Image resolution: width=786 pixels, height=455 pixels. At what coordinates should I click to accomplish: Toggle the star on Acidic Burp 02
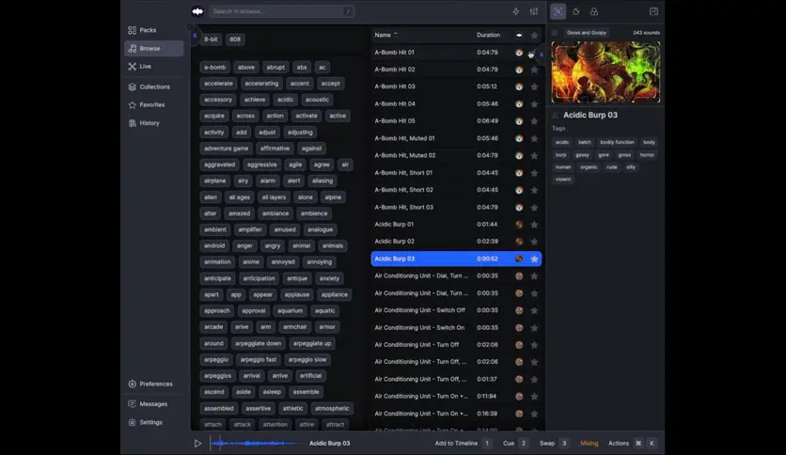(x=534, y=242)
